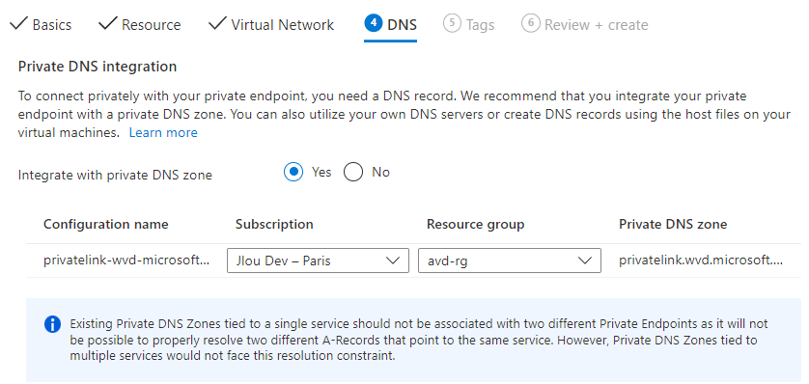Click the Resource group column header
The width and height of the screenshot is (809, 384).
(x=475, y=225)
